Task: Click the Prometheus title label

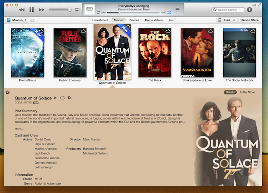Action: tap(28, 80)
